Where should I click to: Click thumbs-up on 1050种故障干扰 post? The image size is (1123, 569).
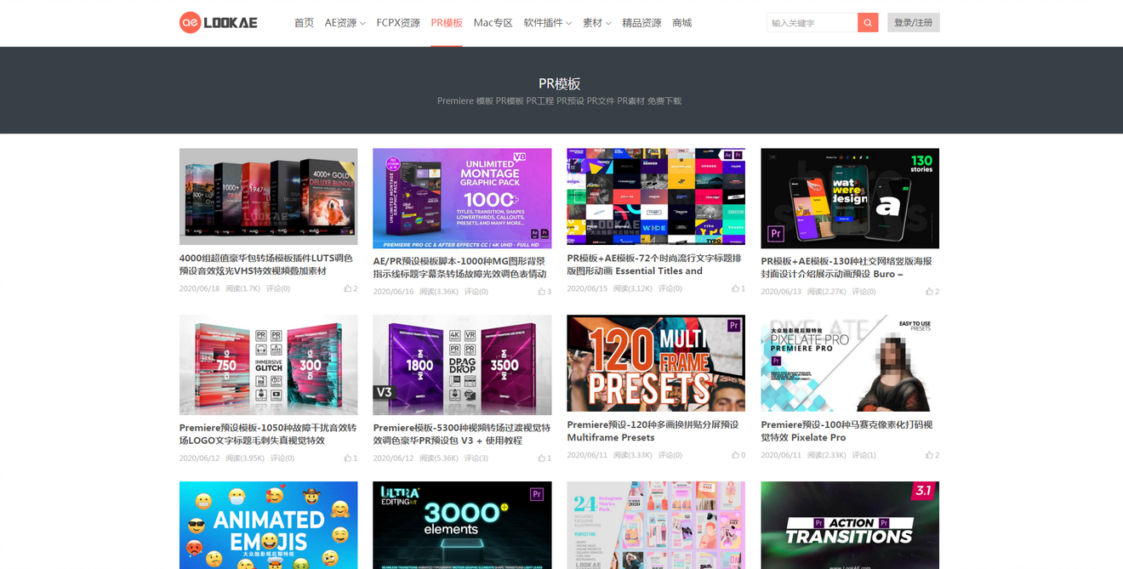348,458
